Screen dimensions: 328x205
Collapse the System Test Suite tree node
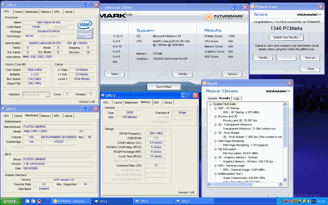[211, 104]
